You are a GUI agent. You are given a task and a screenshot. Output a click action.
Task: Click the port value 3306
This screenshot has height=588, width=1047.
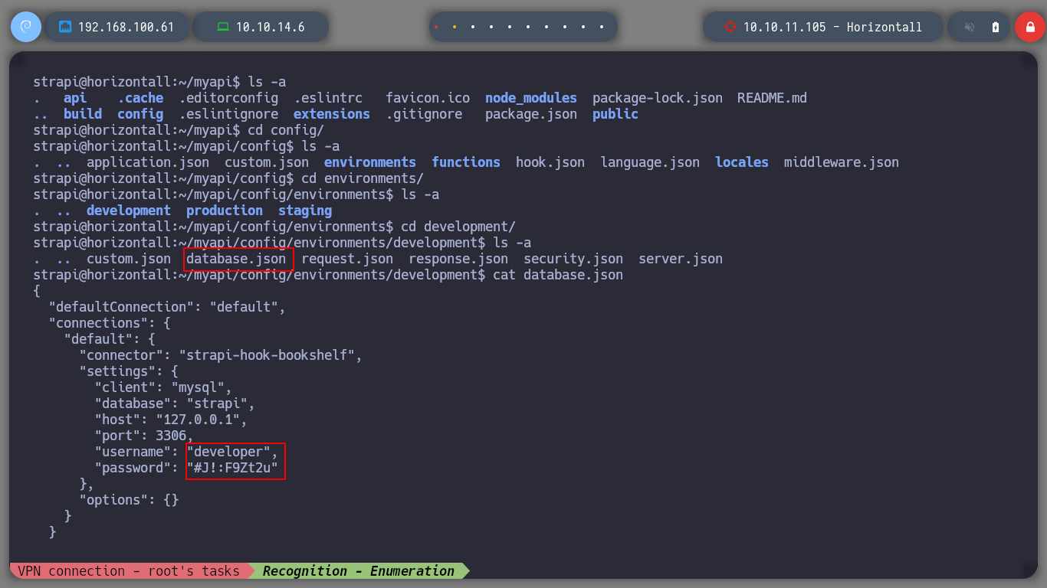coord(171,436)
